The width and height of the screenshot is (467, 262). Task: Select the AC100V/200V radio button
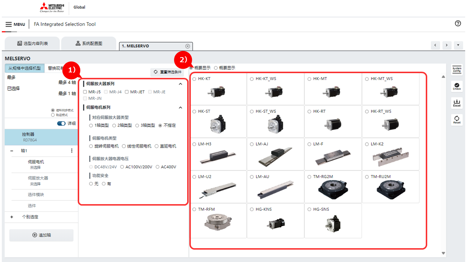122,167
